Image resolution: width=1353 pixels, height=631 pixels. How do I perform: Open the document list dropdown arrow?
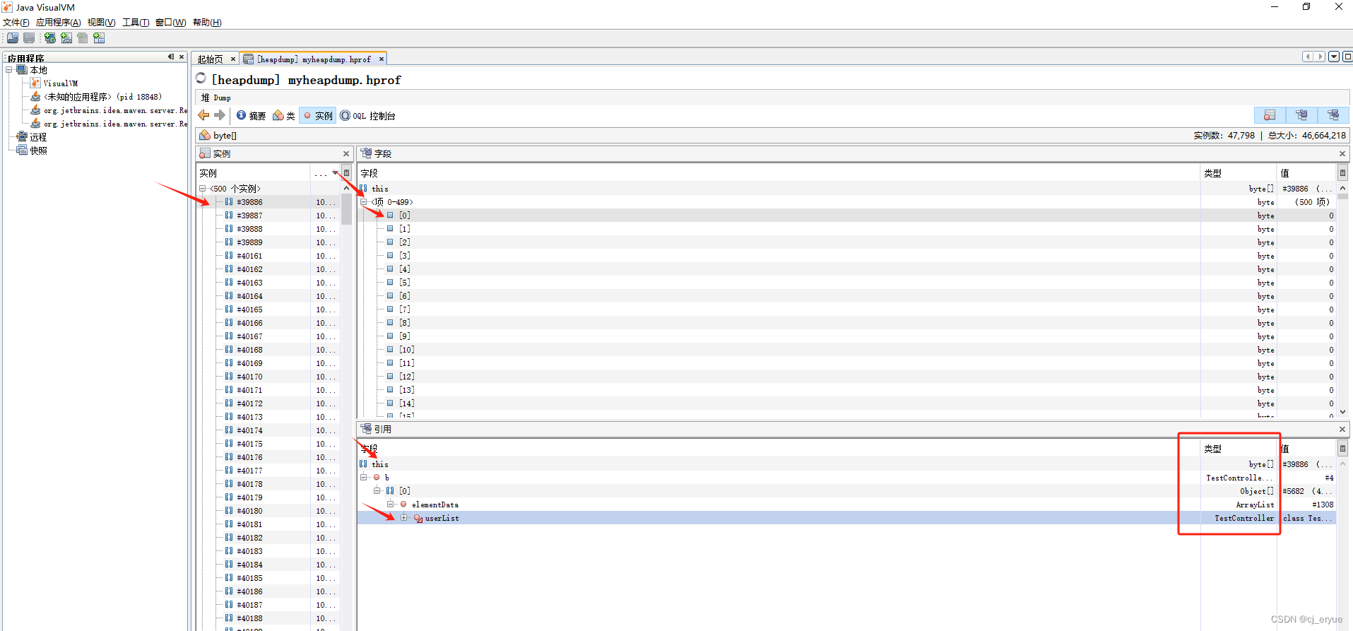[x=1334, y=57]
